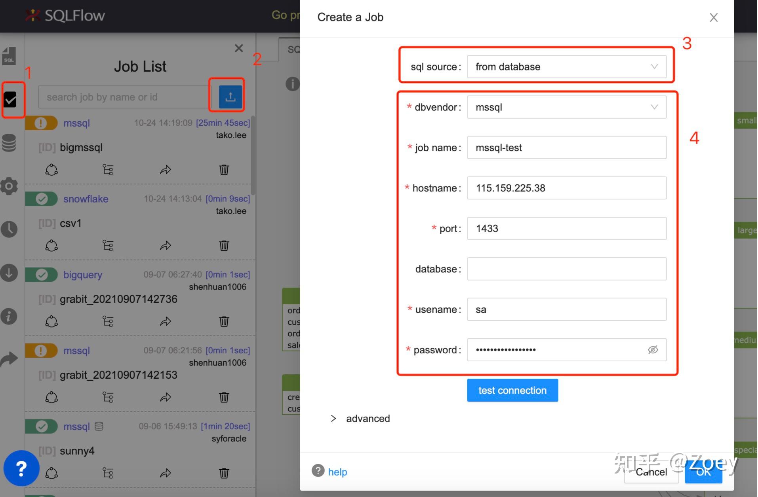
Task: Click the sunny4 job name
Action: 77,451
